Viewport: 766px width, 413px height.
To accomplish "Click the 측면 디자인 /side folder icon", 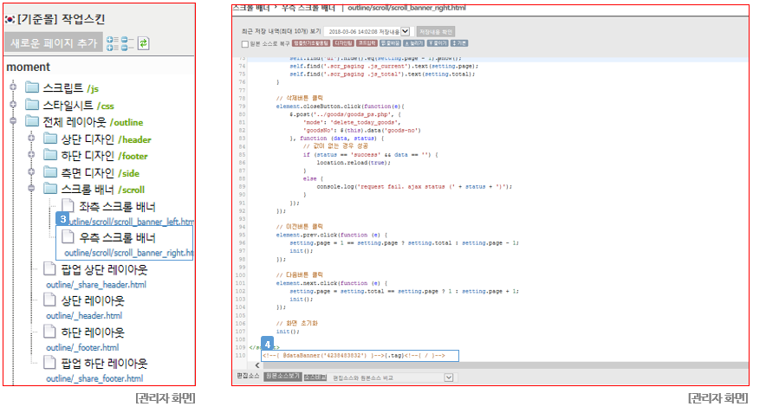I will pos(50,171).
